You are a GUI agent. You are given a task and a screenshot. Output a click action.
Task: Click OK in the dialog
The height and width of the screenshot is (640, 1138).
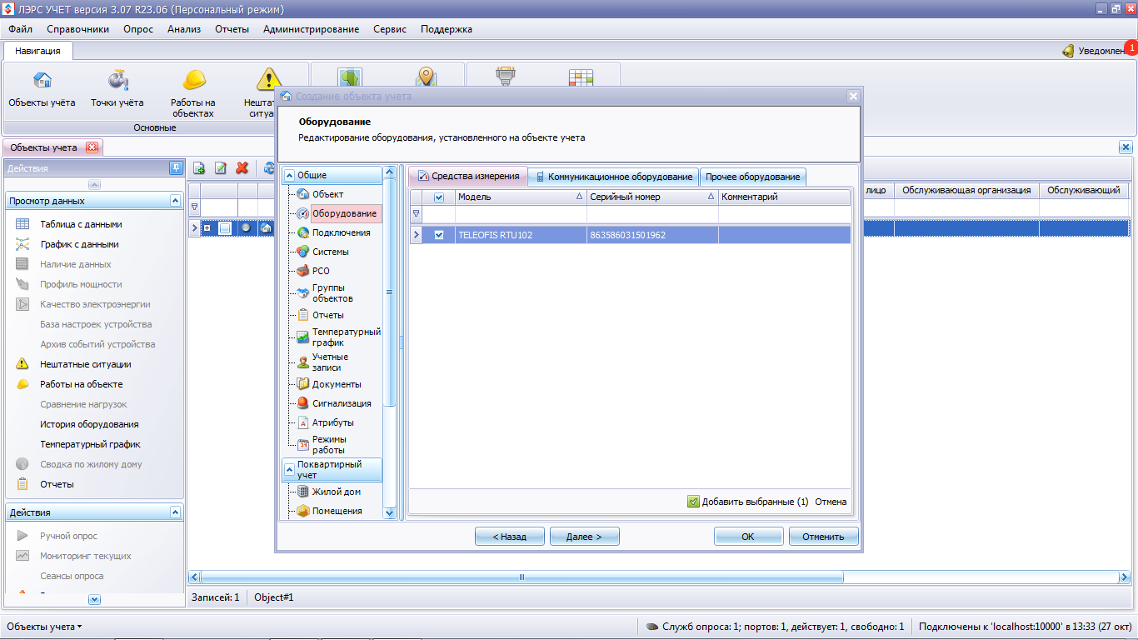pos(748,537)
